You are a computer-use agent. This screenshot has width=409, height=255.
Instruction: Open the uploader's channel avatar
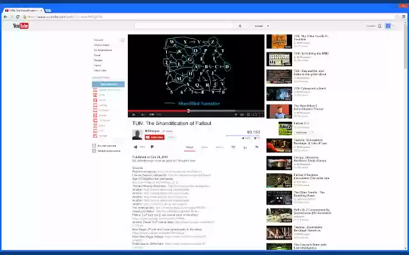tap(137, 135)
